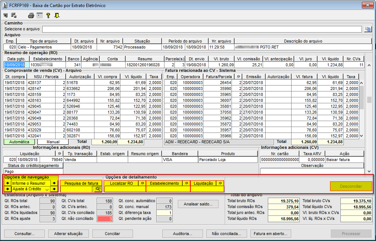Click the right arrow beside Ajuste à Crédito
This screenshot has height=241, width=376.
click(54, 189)
